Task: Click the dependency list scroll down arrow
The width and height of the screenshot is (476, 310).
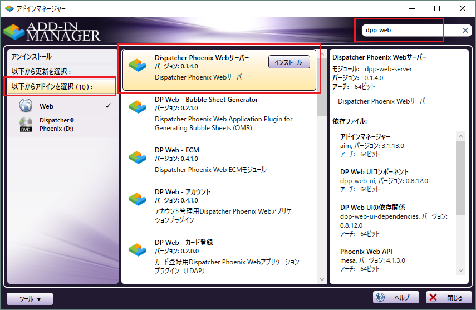Action: click(x=460, y=270)
